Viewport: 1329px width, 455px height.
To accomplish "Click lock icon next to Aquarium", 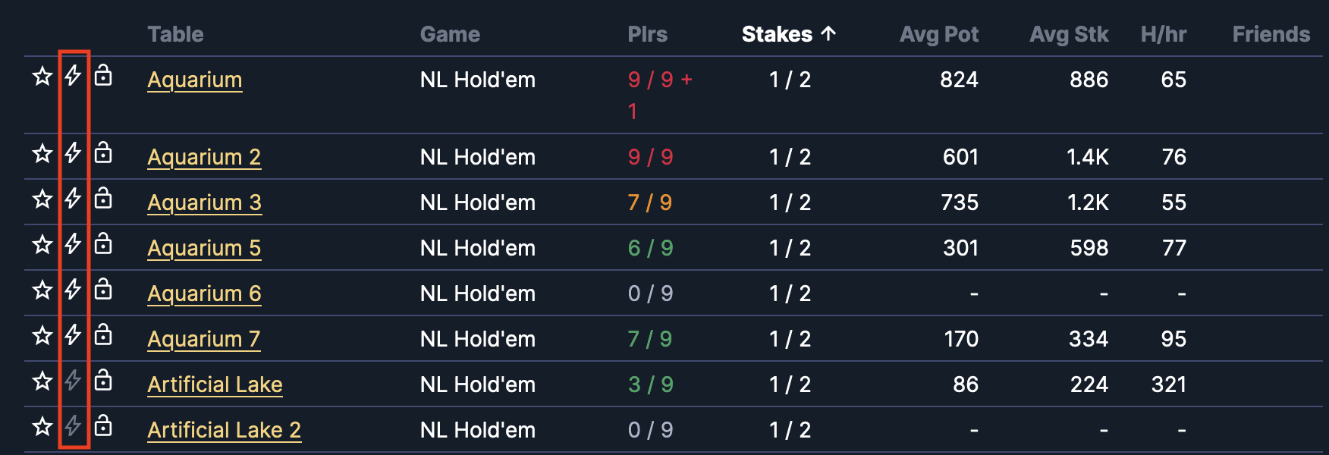I will (103, 75).
